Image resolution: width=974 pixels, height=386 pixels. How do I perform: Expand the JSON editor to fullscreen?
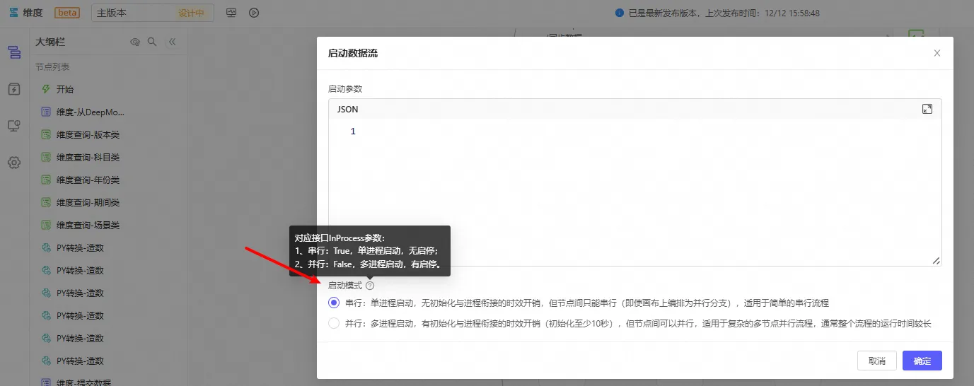point(927,109)
